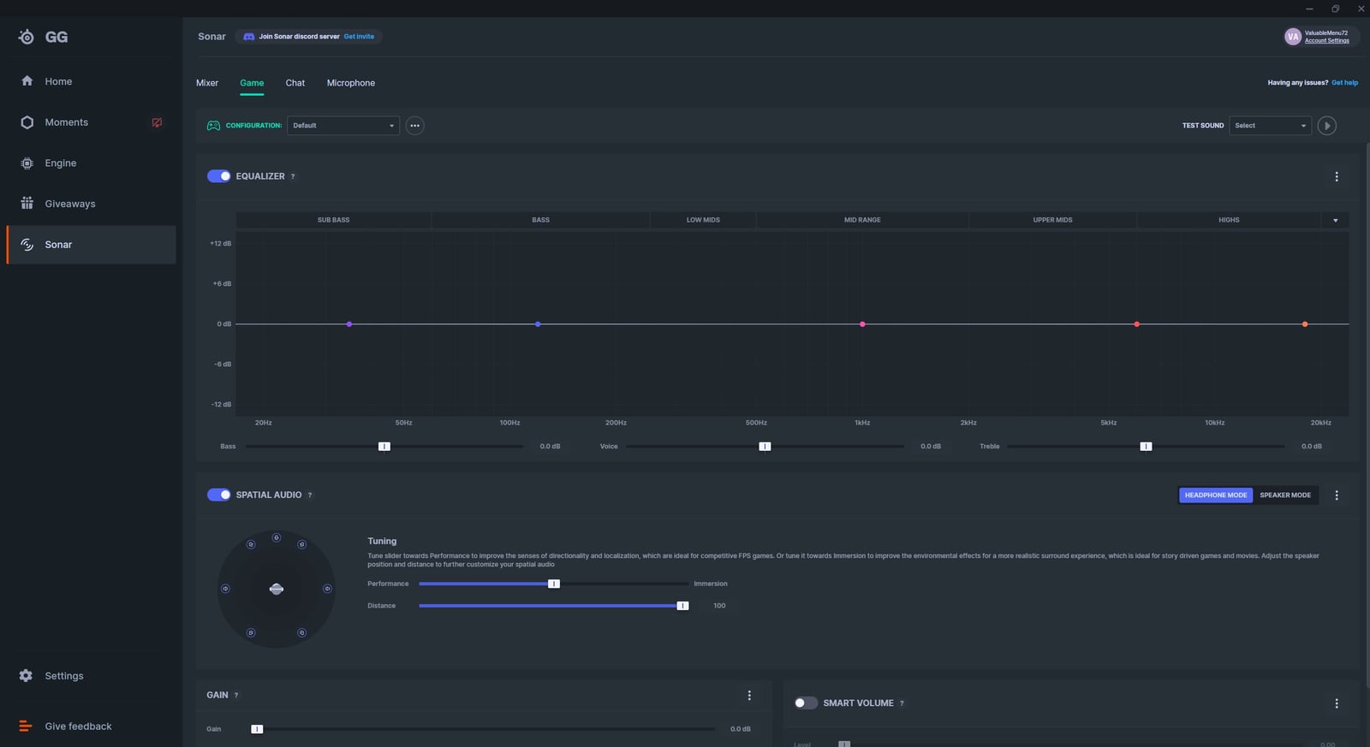The width and height of the screenshot is (1370, 747).
Task: Click the Discord icon in the Sonar header
Action: click(248, 37)
